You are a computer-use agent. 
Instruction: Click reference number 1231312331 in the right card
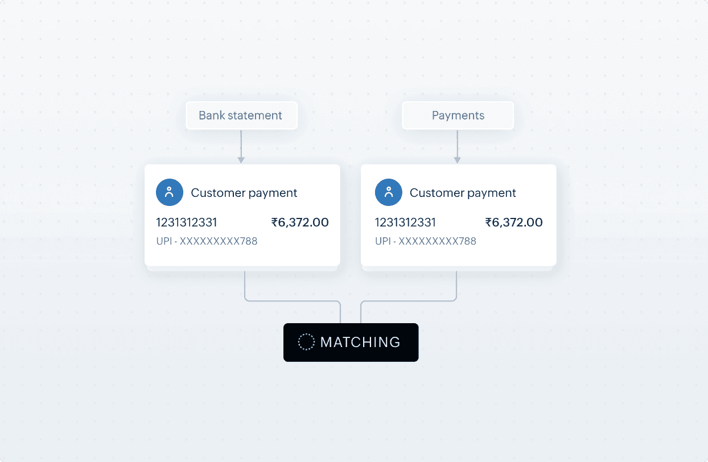[405, 222]
